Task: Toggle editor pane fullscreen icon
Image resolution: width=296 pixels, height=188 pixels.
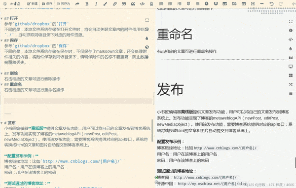Action: (147, 20)
